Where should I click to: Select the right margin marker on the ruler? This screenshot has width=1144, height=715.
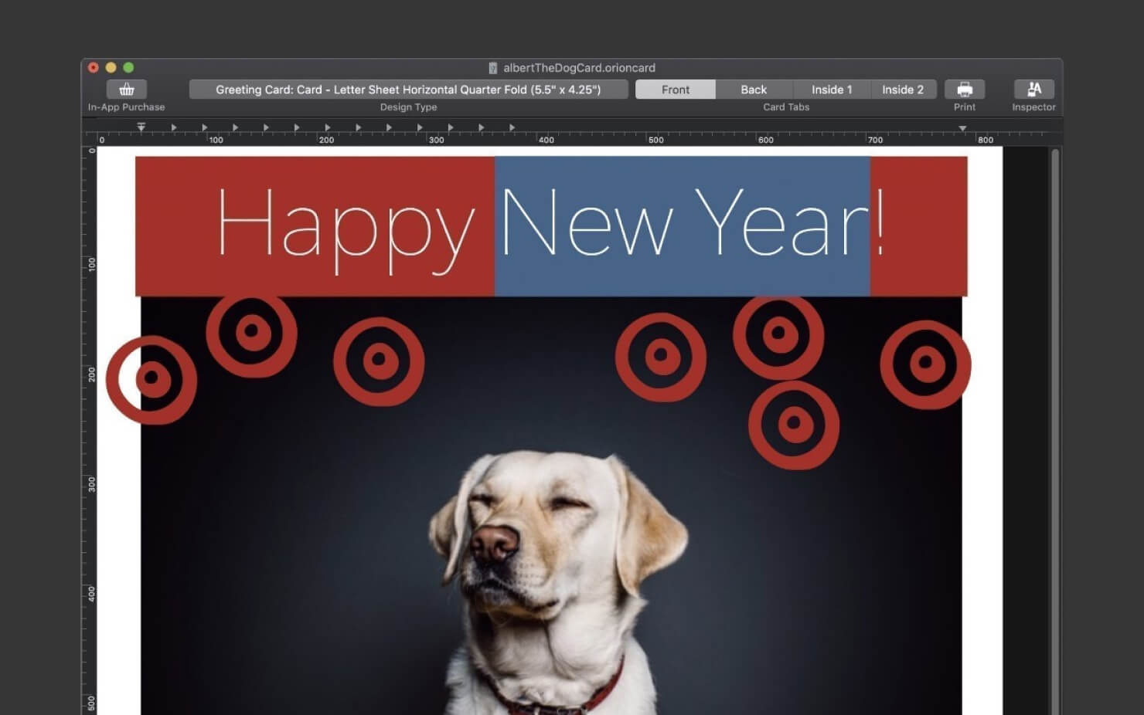click(962, 128)
